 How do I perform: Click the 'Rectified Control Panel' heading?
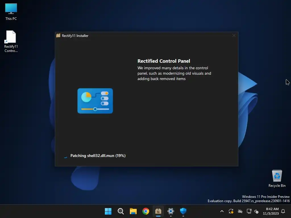click(164, 61)
